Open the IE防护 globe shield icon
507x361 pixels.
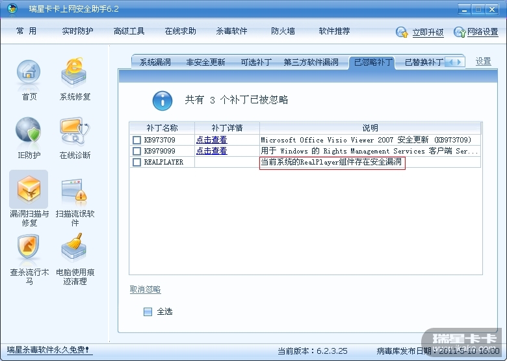pyautogui.click(x=29, y=130)
